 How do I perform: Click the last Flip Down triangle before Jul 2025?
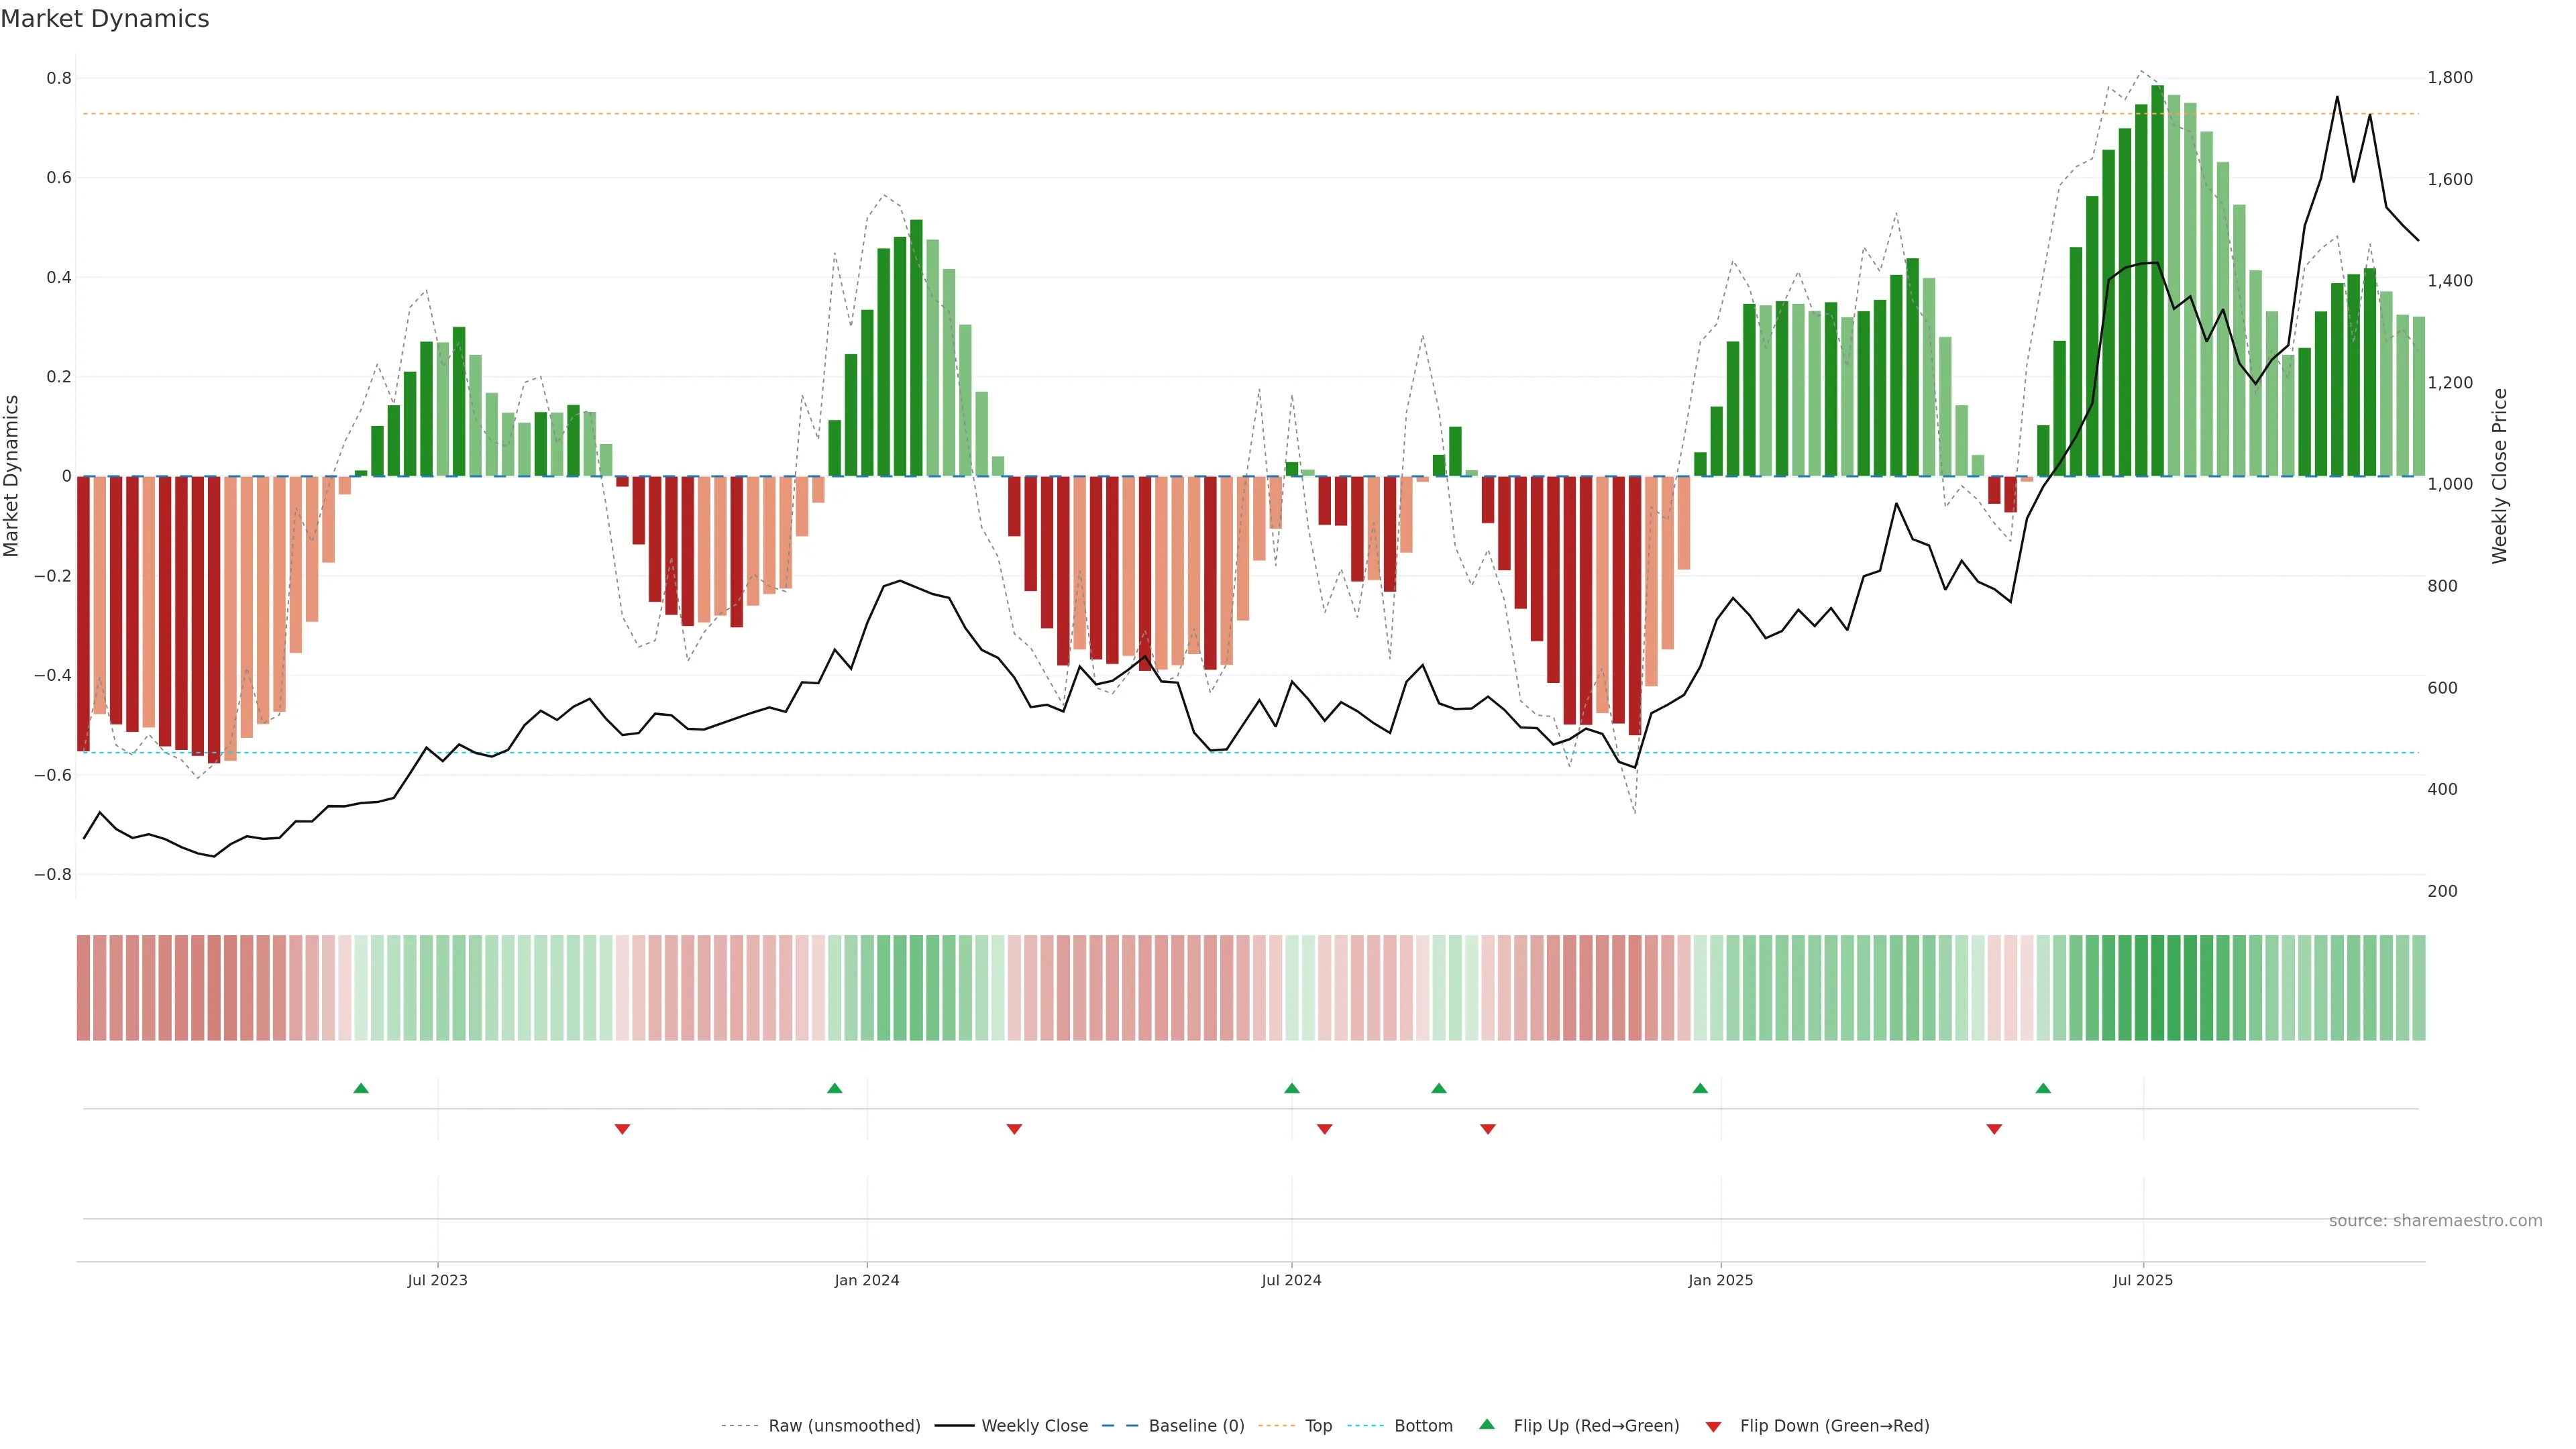click(x=1994, y=1129)
